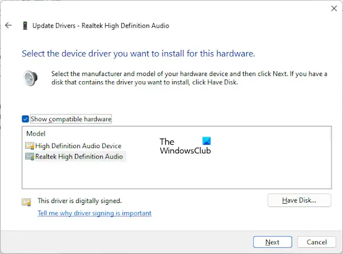Cancel the driver update wizard
The height and width of the screenshot is (254, 343).
317,242
